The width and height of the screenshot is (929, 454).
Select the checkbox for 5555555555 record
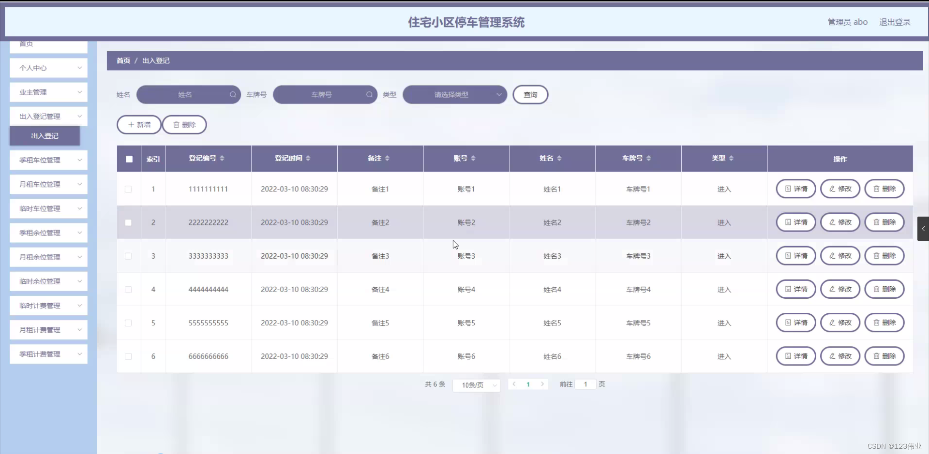click(x=128, y=323)
